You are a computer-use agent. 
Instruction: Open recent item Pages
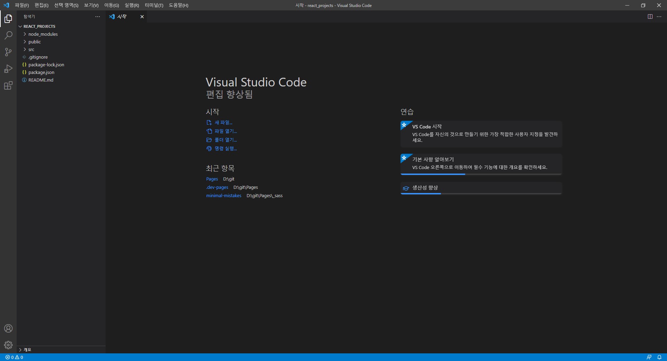[x=212, y=179]
